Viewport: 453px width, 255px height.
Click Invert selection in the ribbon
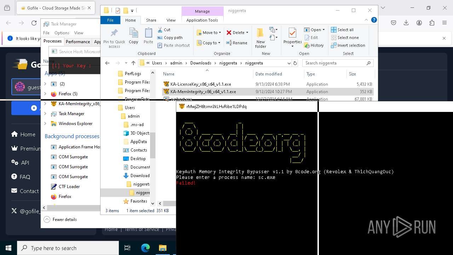(x=348, y=45)
